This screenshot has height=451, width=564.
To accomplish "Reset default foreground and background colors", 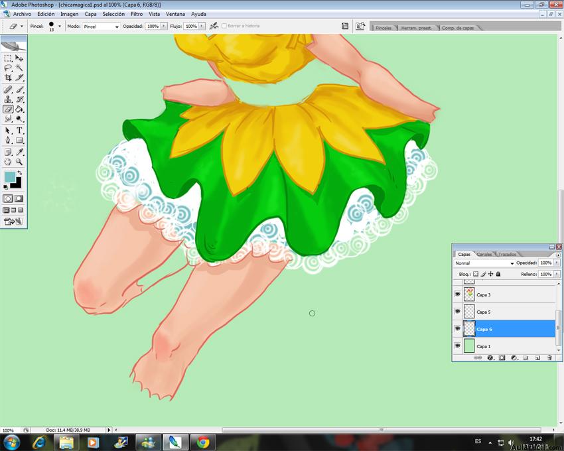I will click(6, 187).
